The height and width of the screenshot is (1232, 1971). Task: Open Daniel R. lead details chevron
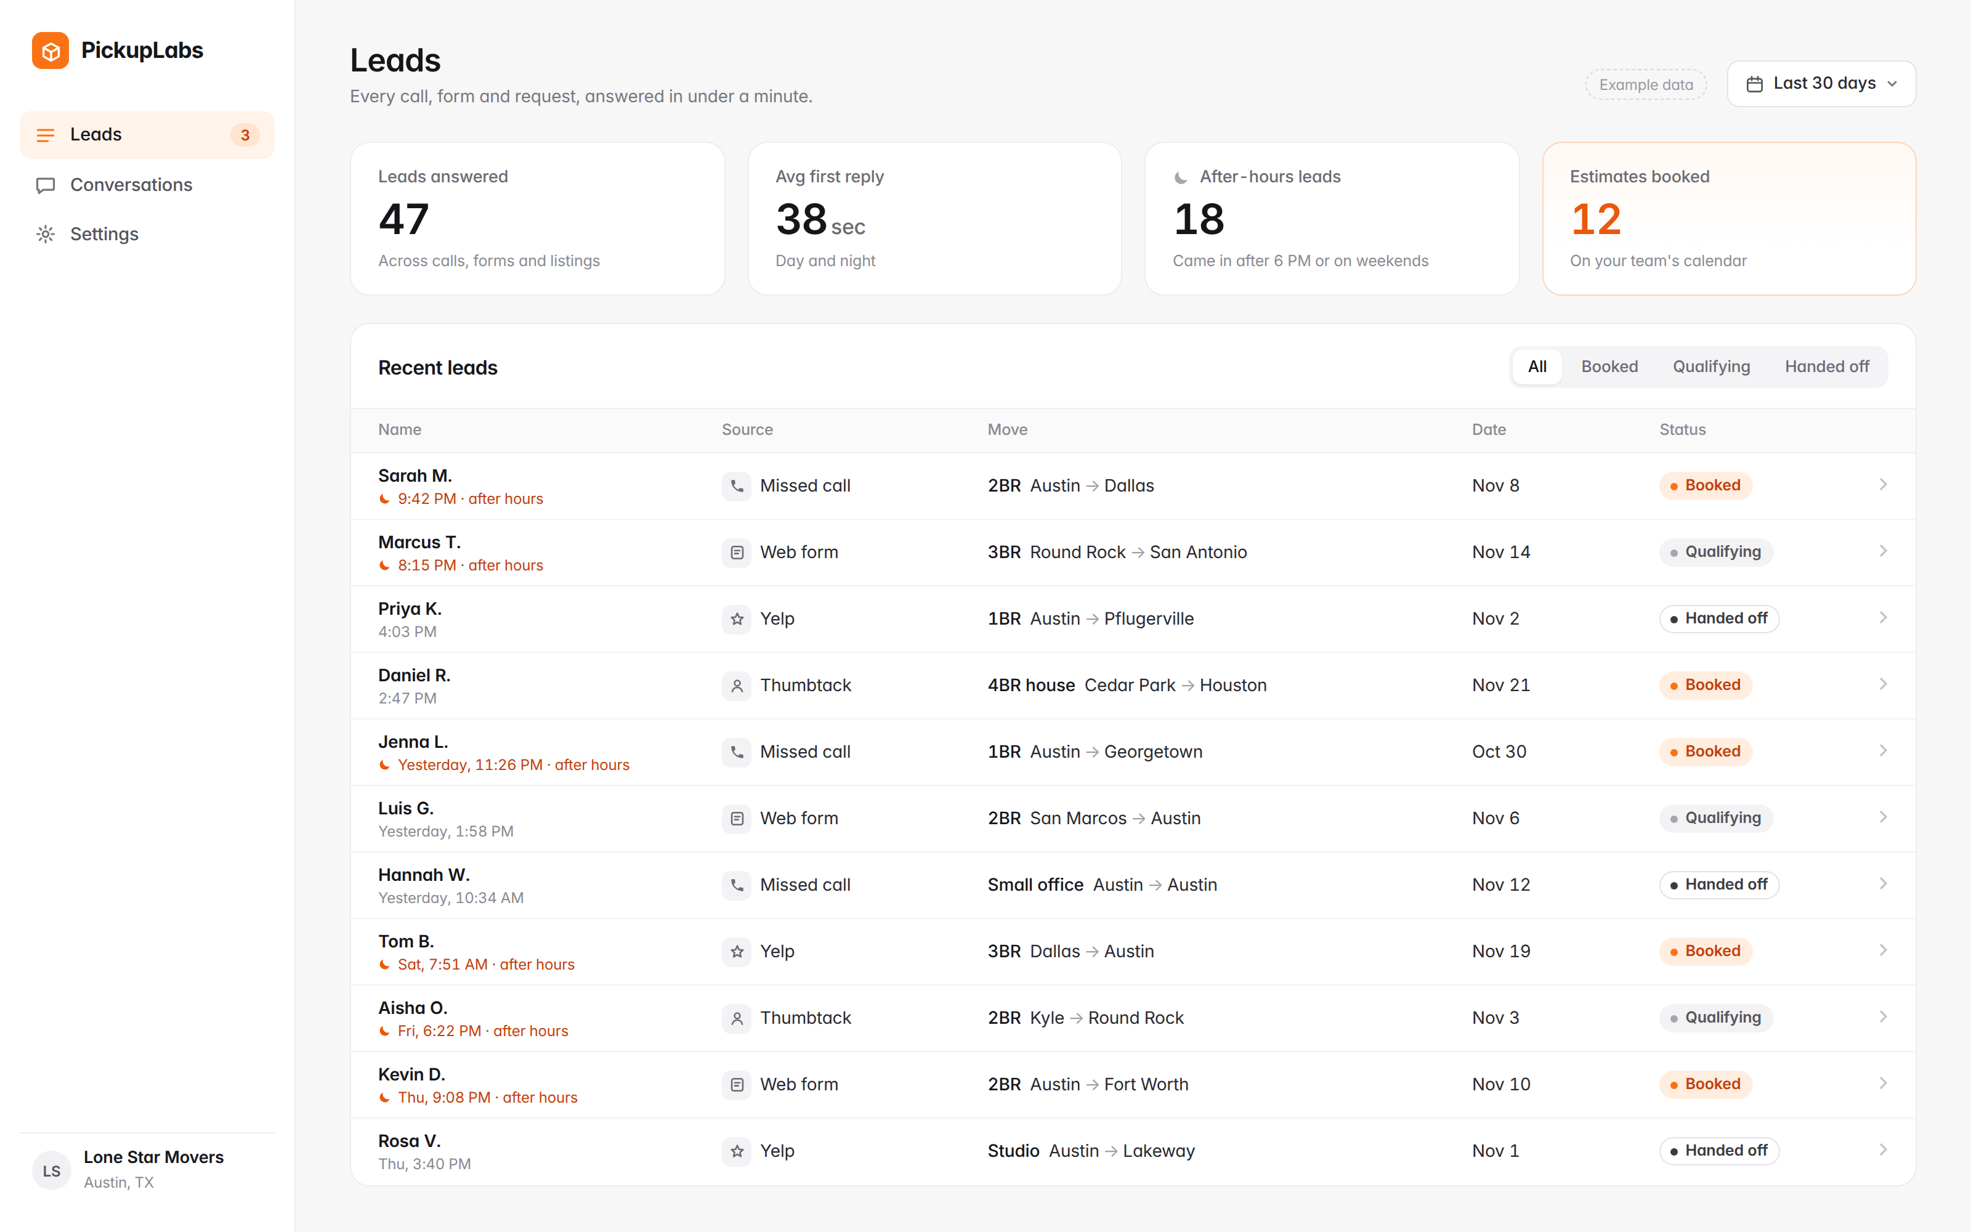coord(1883,684)
